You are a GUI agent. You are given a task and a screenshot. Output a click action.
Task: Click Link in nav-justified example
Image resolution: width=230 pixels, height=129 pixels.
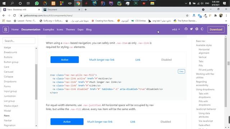point(133,122)
